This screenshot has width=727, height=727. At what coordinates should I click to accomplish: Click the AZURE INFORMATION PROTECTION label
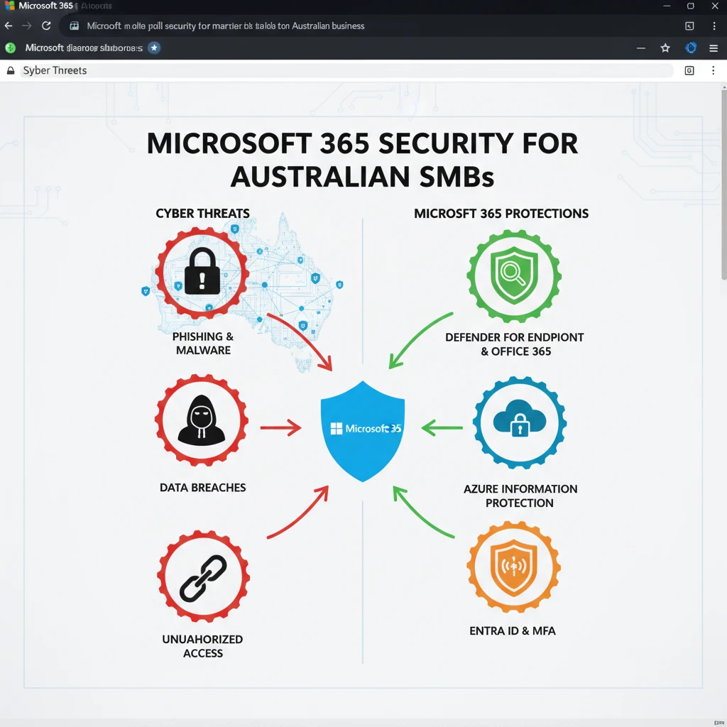520,496
